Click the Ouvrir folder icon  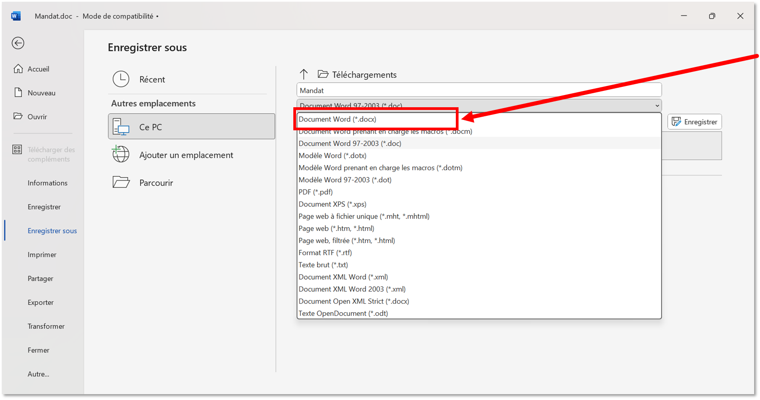(x=18, y=116)
